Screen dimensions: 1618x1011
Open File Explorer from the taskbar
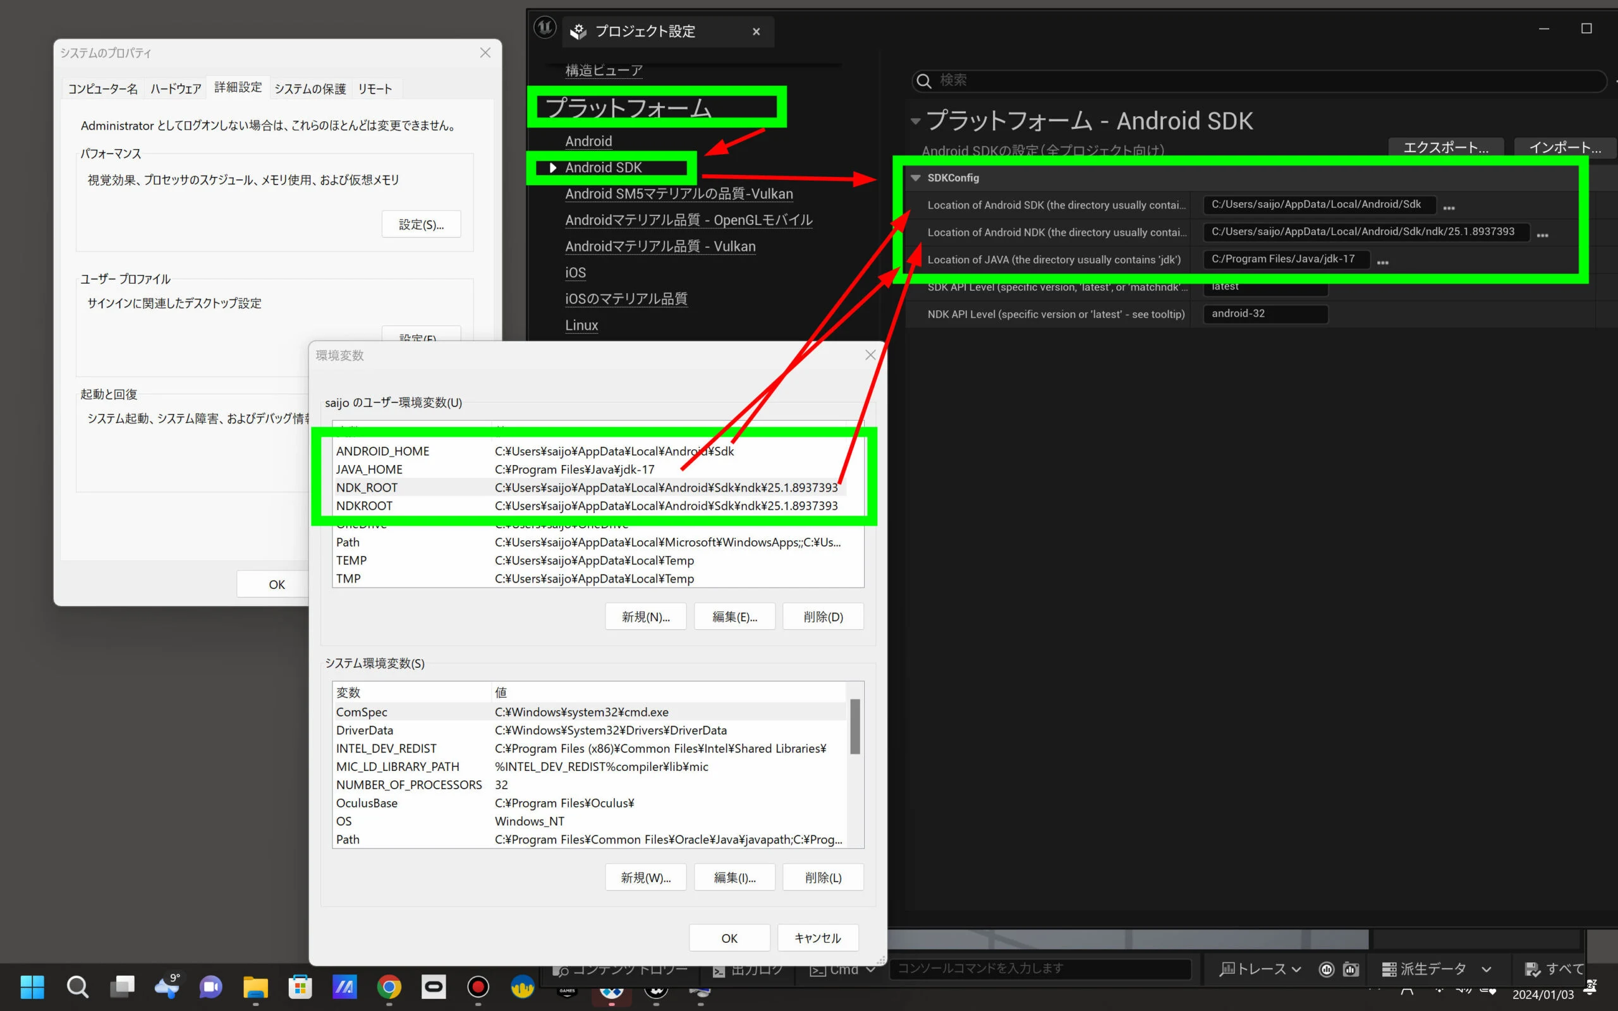pyautogui.click(x=255, y=987)
